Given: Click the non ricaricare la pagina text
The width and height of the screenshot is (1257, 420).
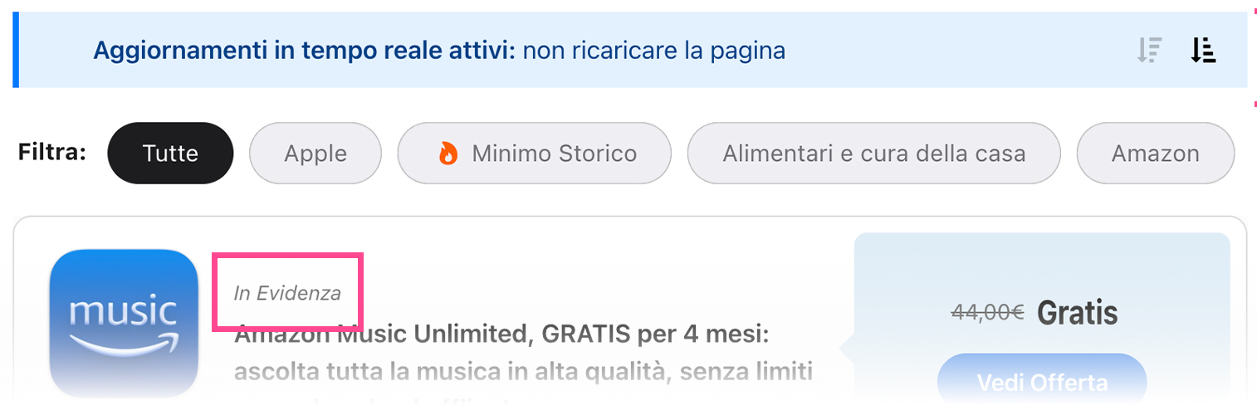Looking at the screenshot, I should coord(654,51).
